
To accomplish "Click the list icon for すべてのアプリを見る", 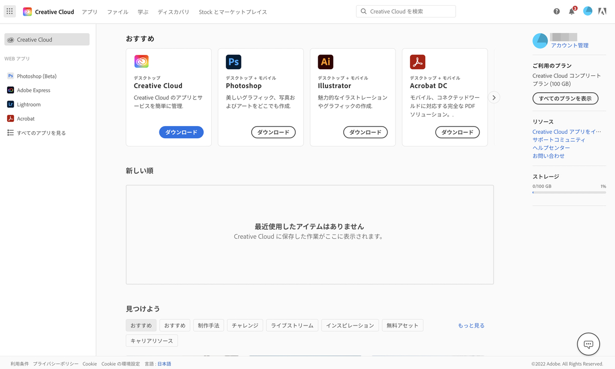I will tap(10, 133).
